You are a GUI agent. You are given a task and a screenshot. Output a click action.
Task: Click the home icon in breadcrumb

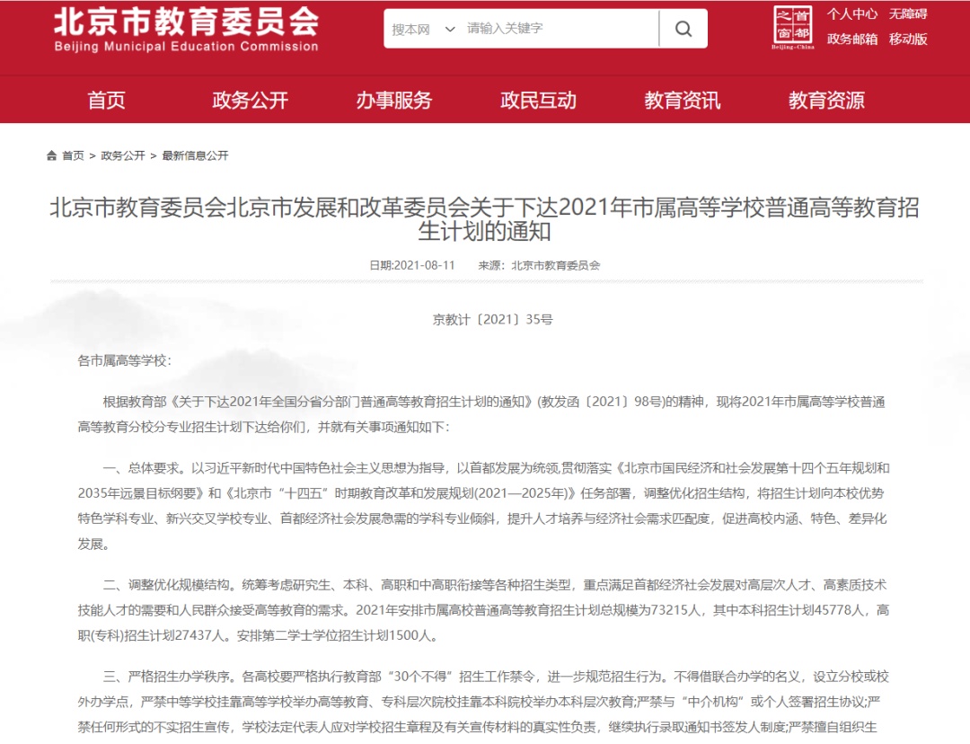tap(52, 155)
